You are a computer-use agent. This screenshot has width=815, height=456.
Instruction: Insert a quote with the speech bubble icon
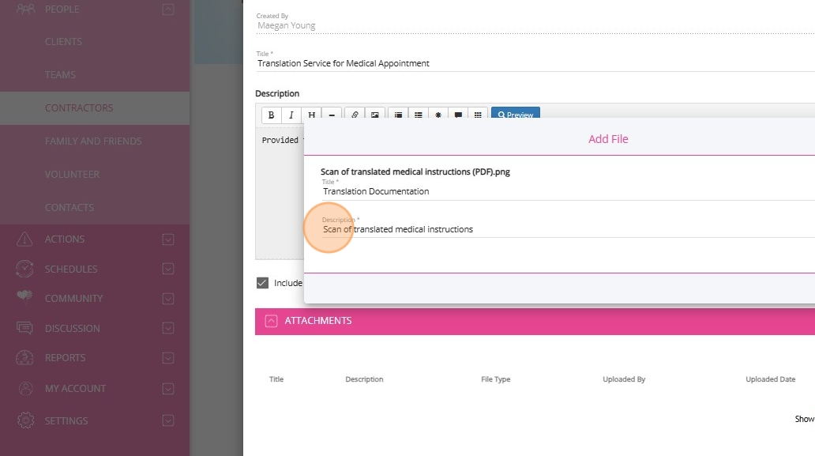pos(458,115)
